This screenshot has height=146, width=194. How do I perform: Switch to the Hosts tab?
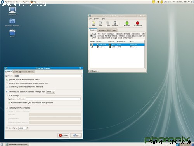(x=114, y=30)
